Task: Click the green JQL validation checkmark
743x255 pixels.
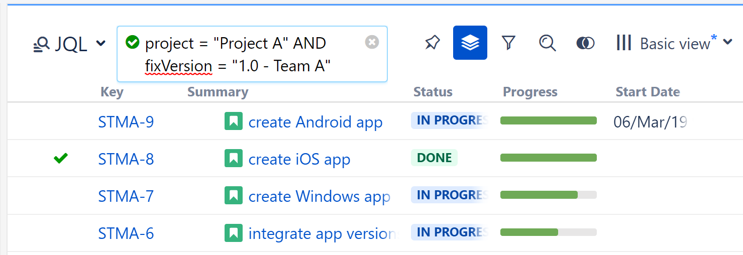Action: (132, 42)
